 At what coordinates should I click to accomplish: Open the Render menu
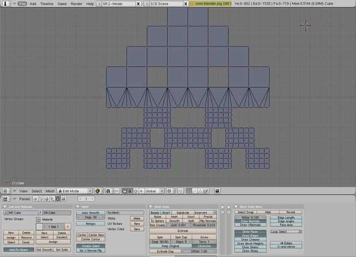76,3
